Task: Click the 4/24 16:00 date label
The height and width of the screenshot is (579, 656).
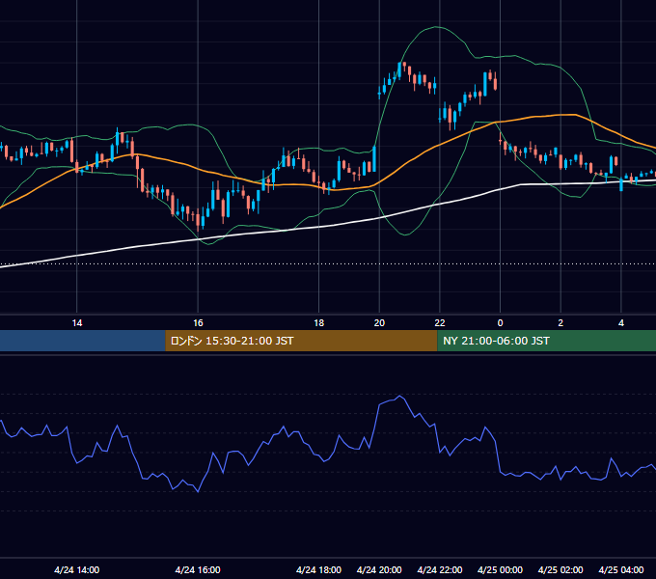Action: (198, 569)
